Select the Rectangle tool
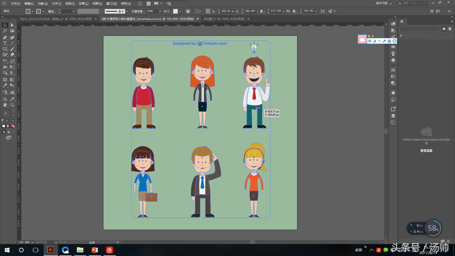 coord(5,49)
